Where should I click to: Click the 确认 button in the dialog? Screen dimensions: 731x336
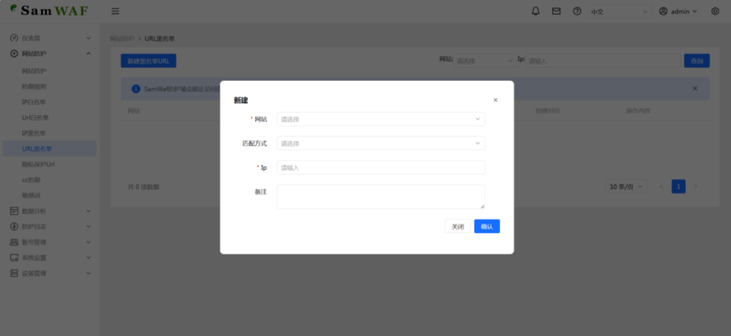(x=487, y=227)
